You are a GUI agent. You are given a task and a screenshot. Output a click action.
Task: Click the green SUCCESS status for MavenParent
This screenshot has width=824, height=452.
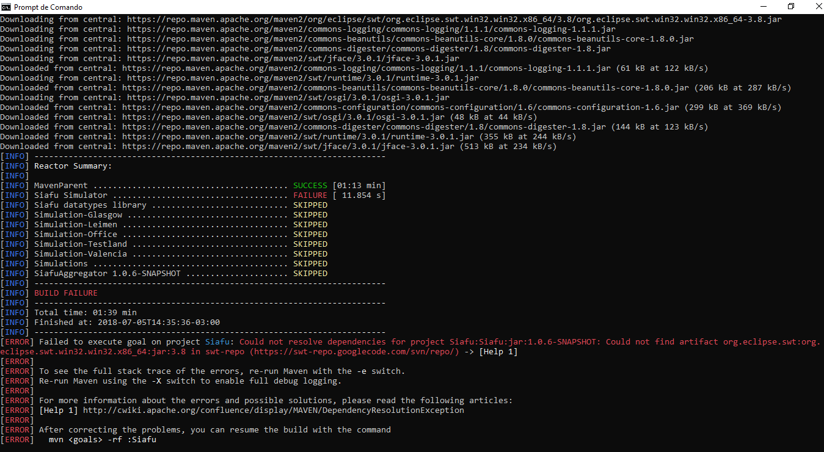point(310,186)
